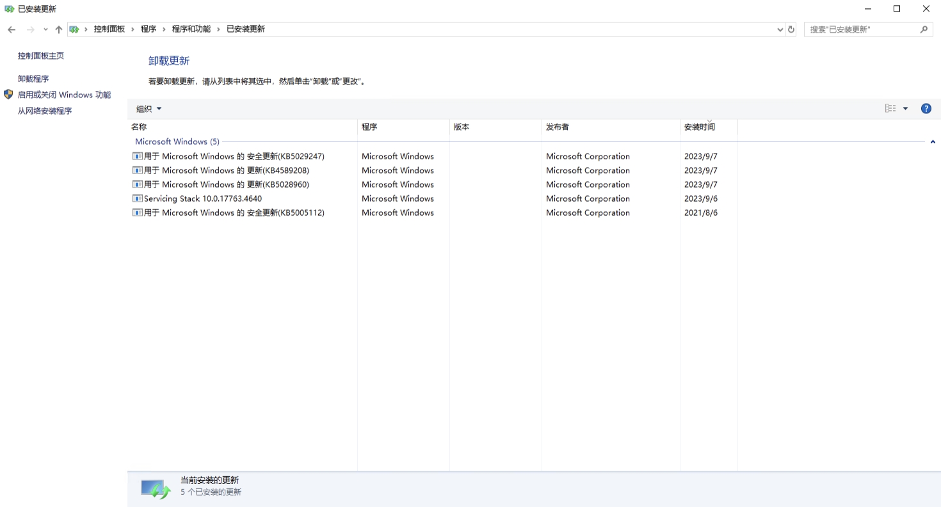
Task: Click icon of KB5029247 update
Action: tap(137, 156)
